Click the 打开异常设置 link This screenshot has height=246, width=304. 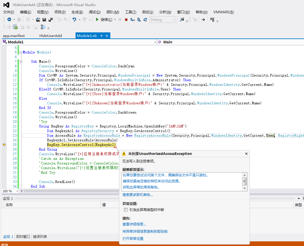(133, 238)
